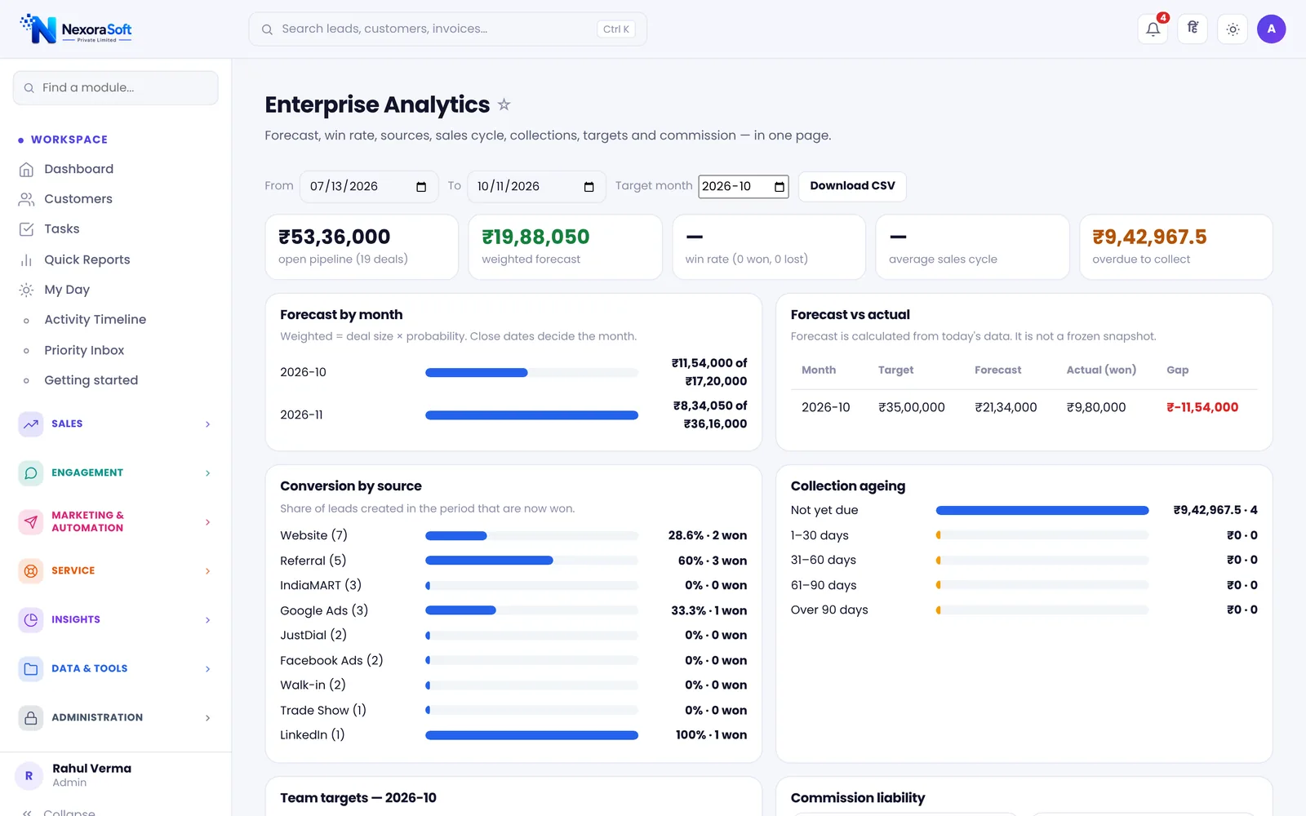1306x816 pixels.
Task: Click the Data & Tools folder icon
Action: click(31, 669)
